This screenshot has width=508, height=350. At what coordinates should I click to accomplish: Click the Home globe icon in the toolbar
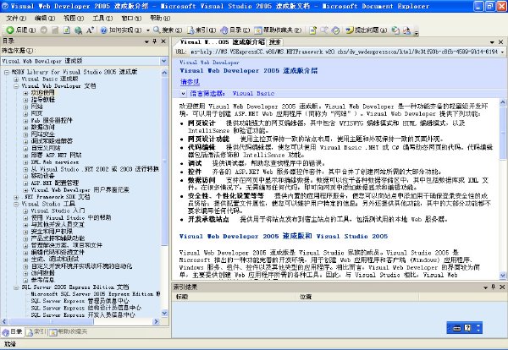pyautogui.click(x=78, y=30)
